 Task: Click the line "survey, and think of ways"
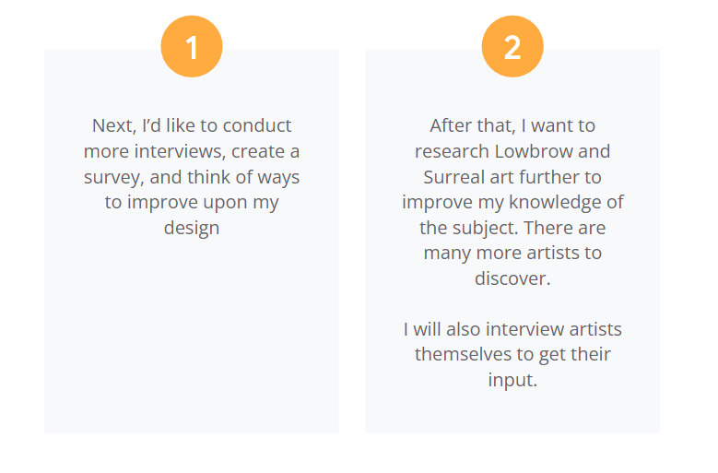[192, 177]
